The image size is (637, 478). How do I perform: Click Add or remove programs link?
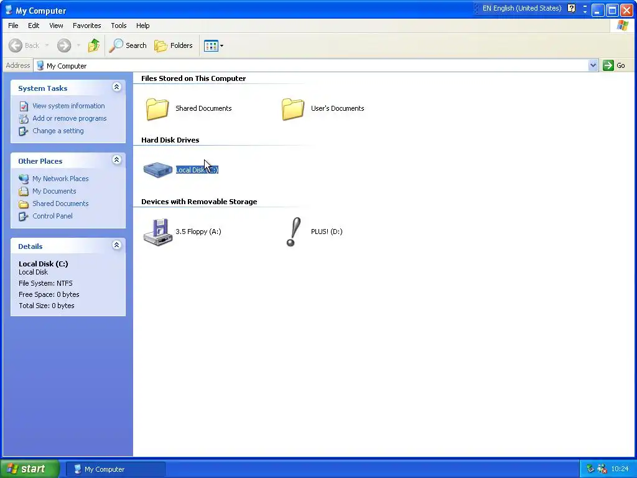(70, 118)
